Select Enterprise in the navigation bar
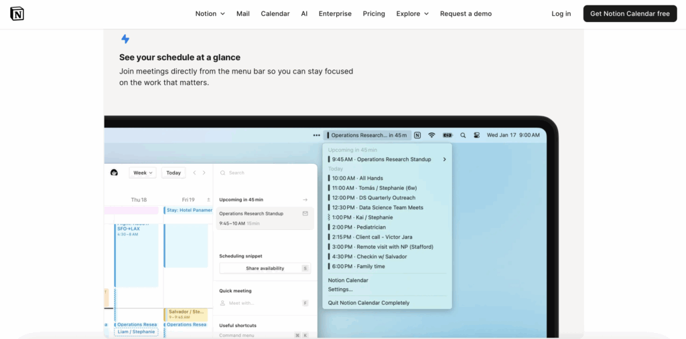Screen dimensions: 686x339 (335, 13)
